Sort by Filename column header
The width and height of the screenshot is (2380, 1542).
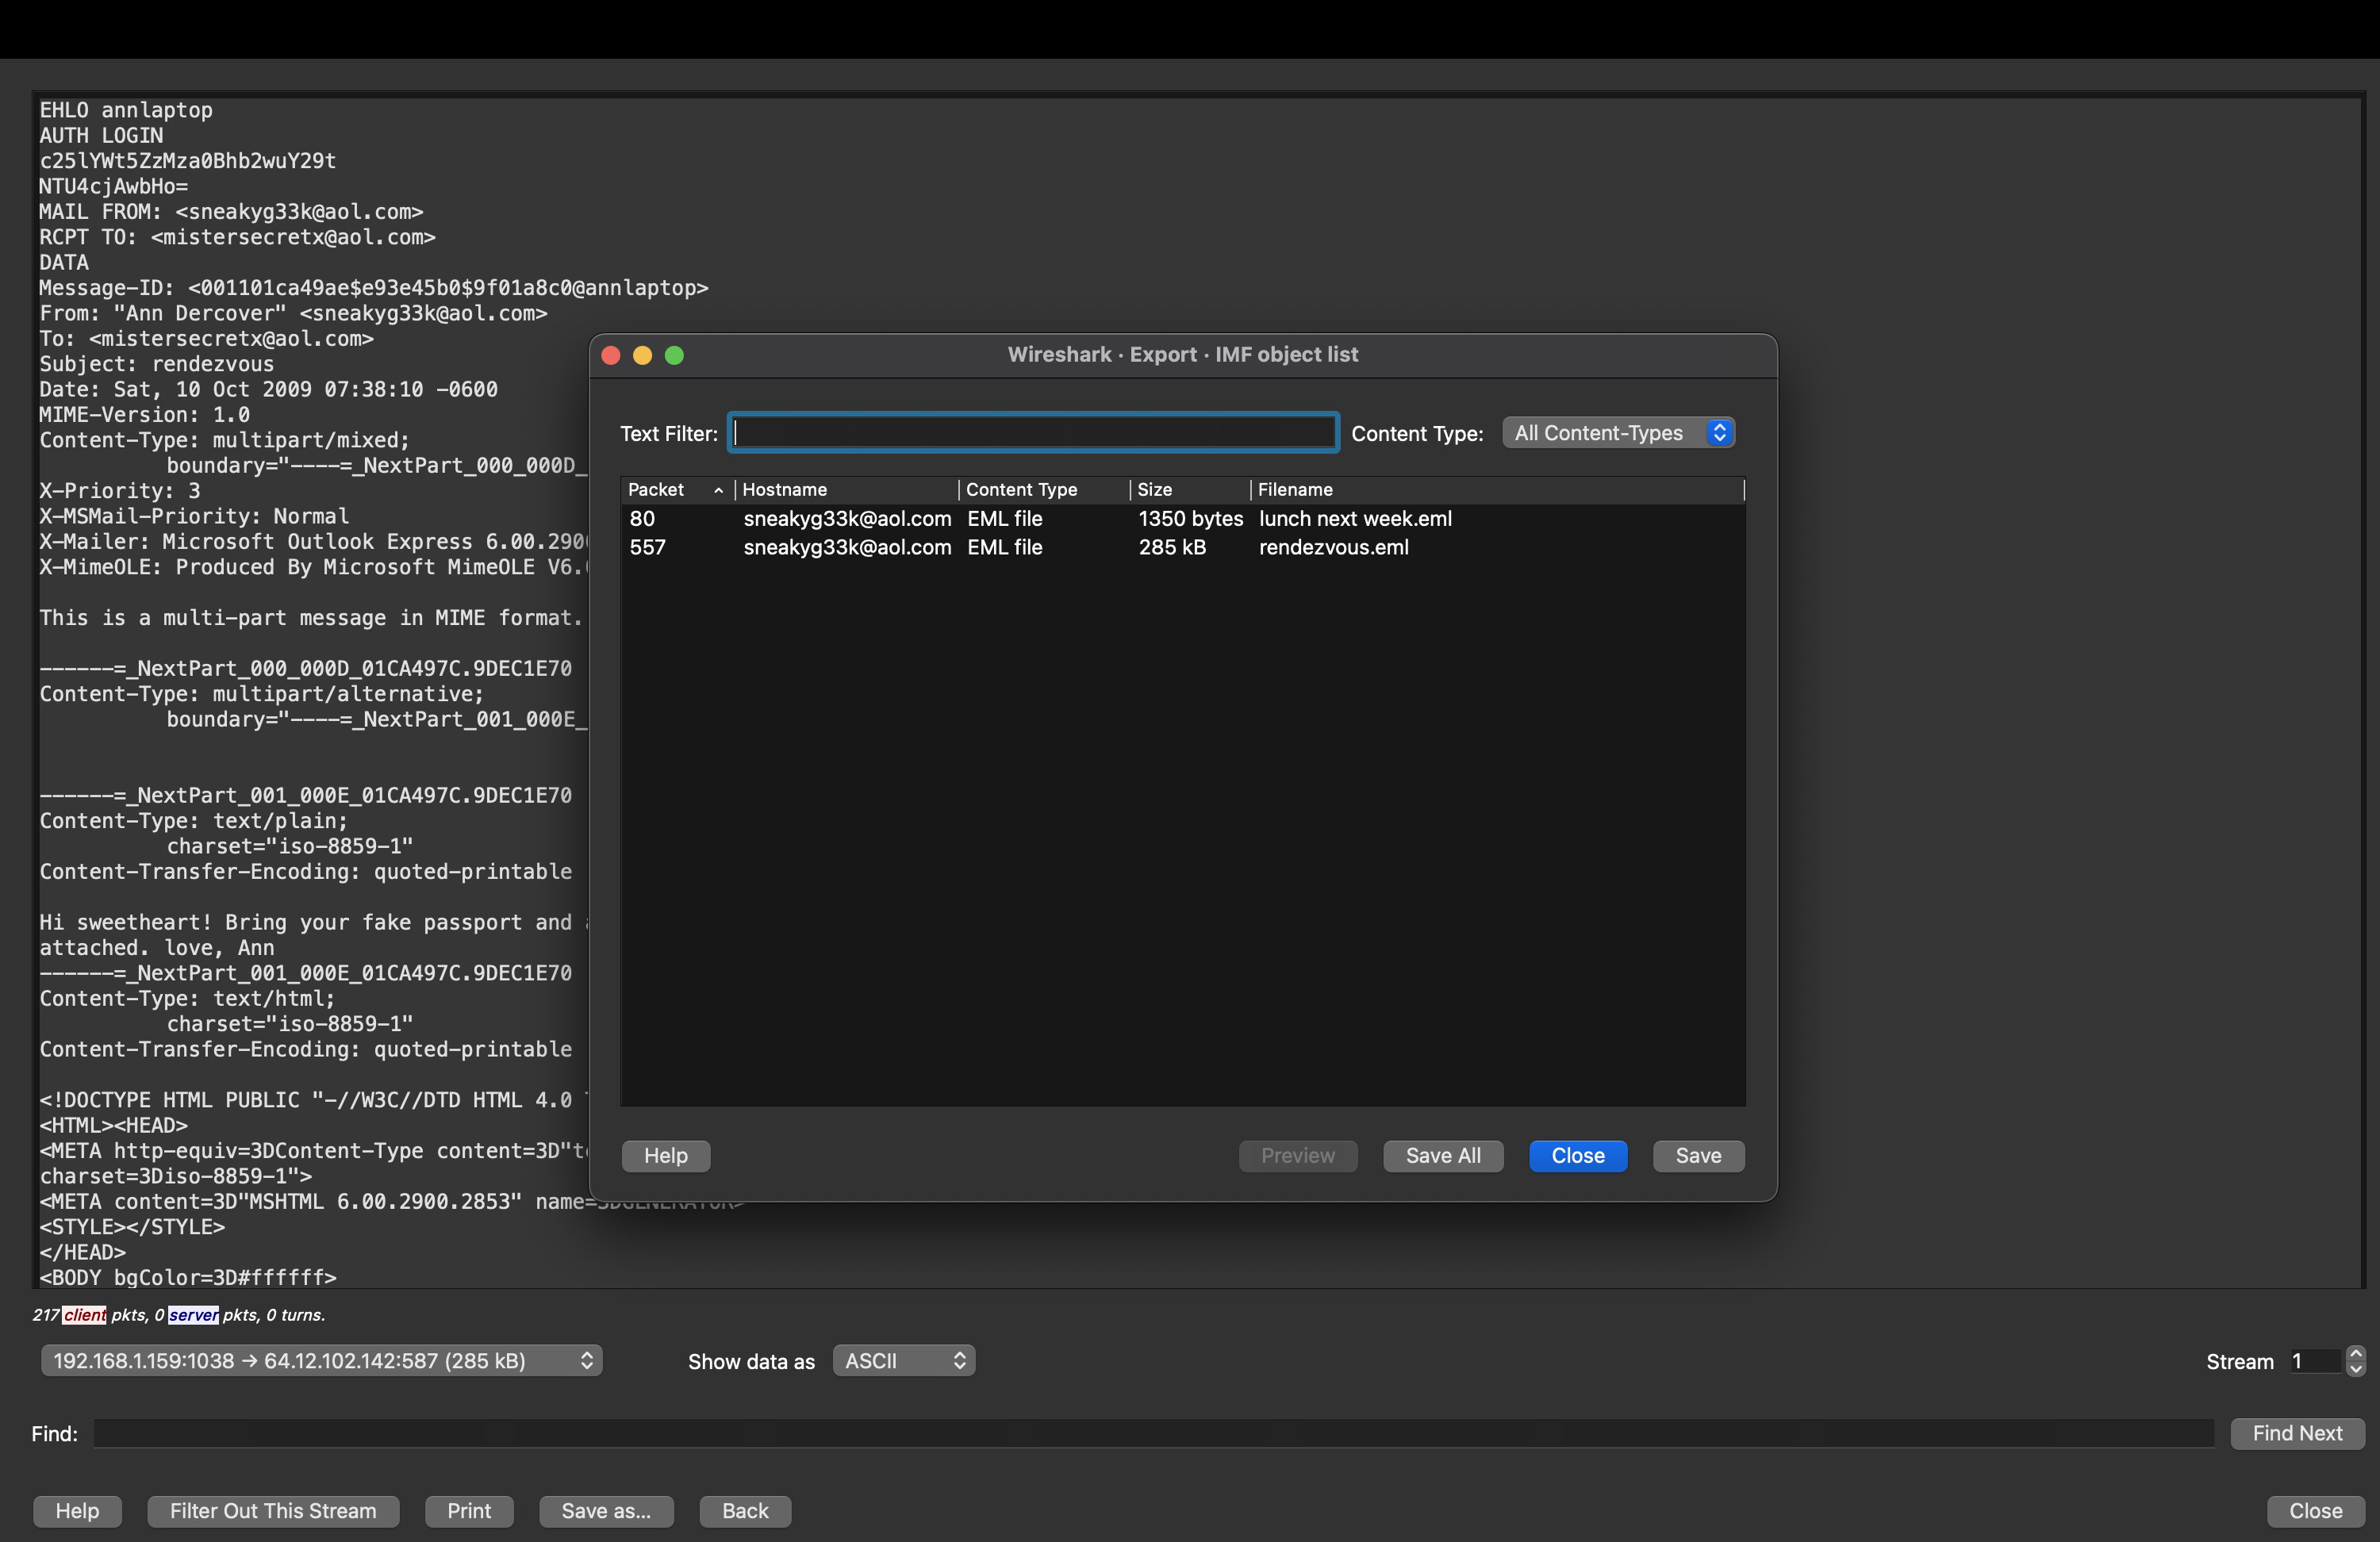(x=1295, y=490)
